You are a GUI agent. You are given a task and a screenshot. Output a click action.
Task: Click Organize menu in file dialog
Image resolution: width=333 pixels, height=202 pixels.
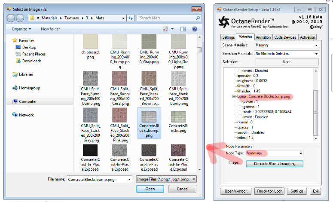(x=21, y=29)
